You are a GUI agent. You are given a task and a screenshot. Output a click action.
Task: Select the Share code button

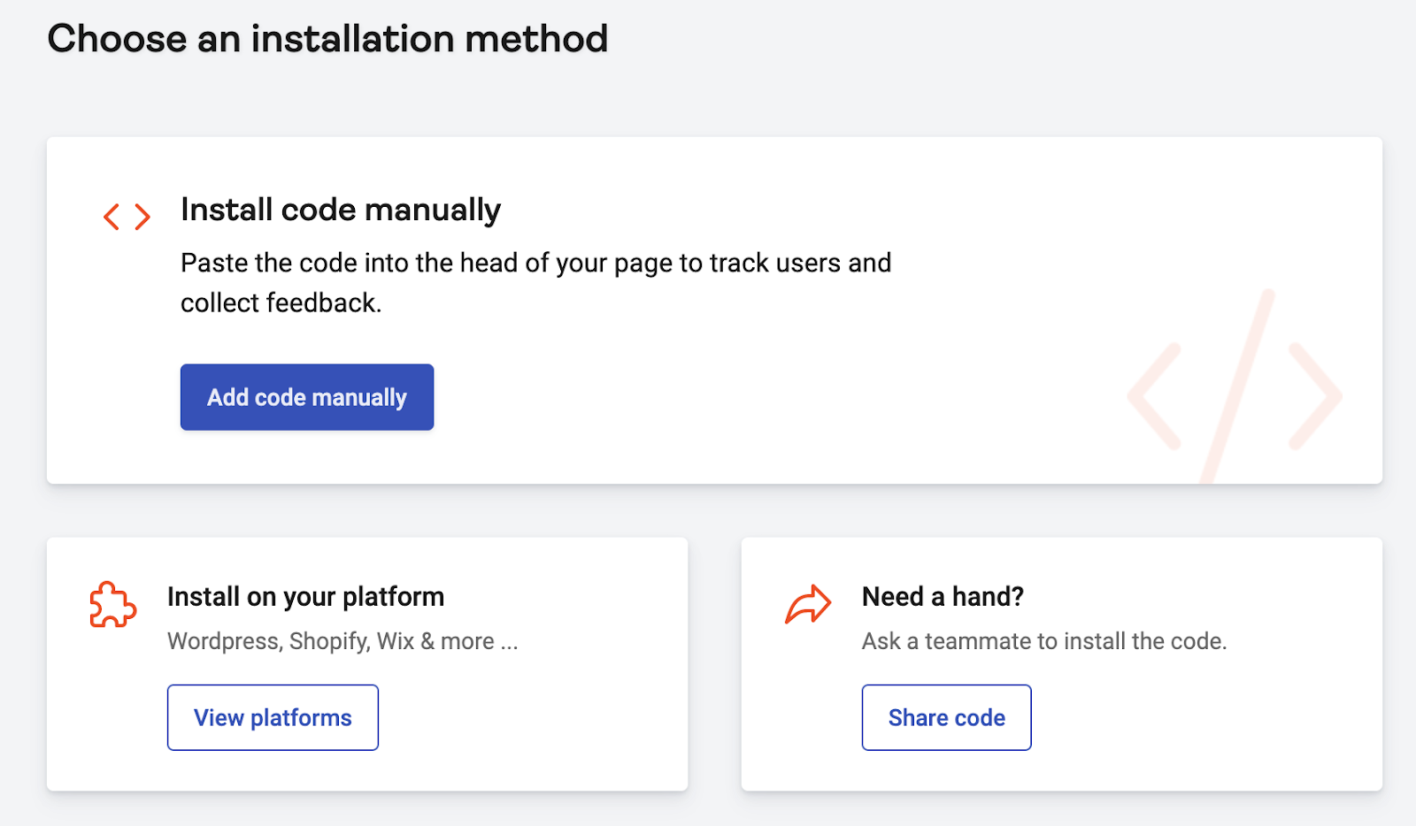click(946, 717)
